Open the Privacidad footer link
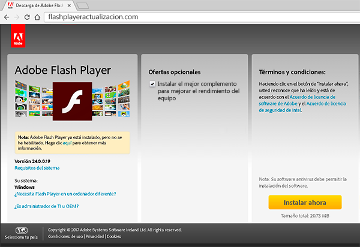The image size is (360, 247). 94,236
